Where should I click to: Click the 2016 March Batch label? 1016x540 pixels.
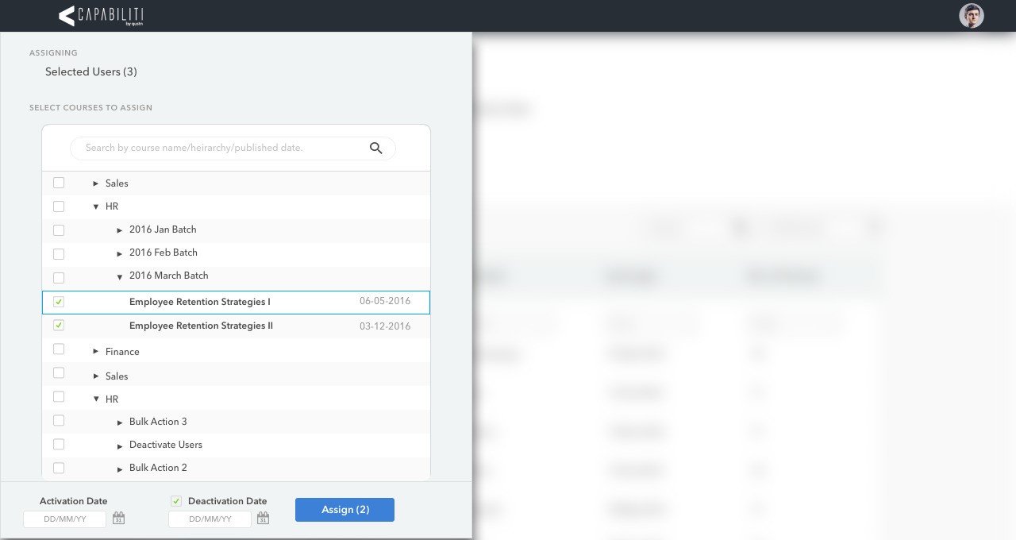point(169,276)
